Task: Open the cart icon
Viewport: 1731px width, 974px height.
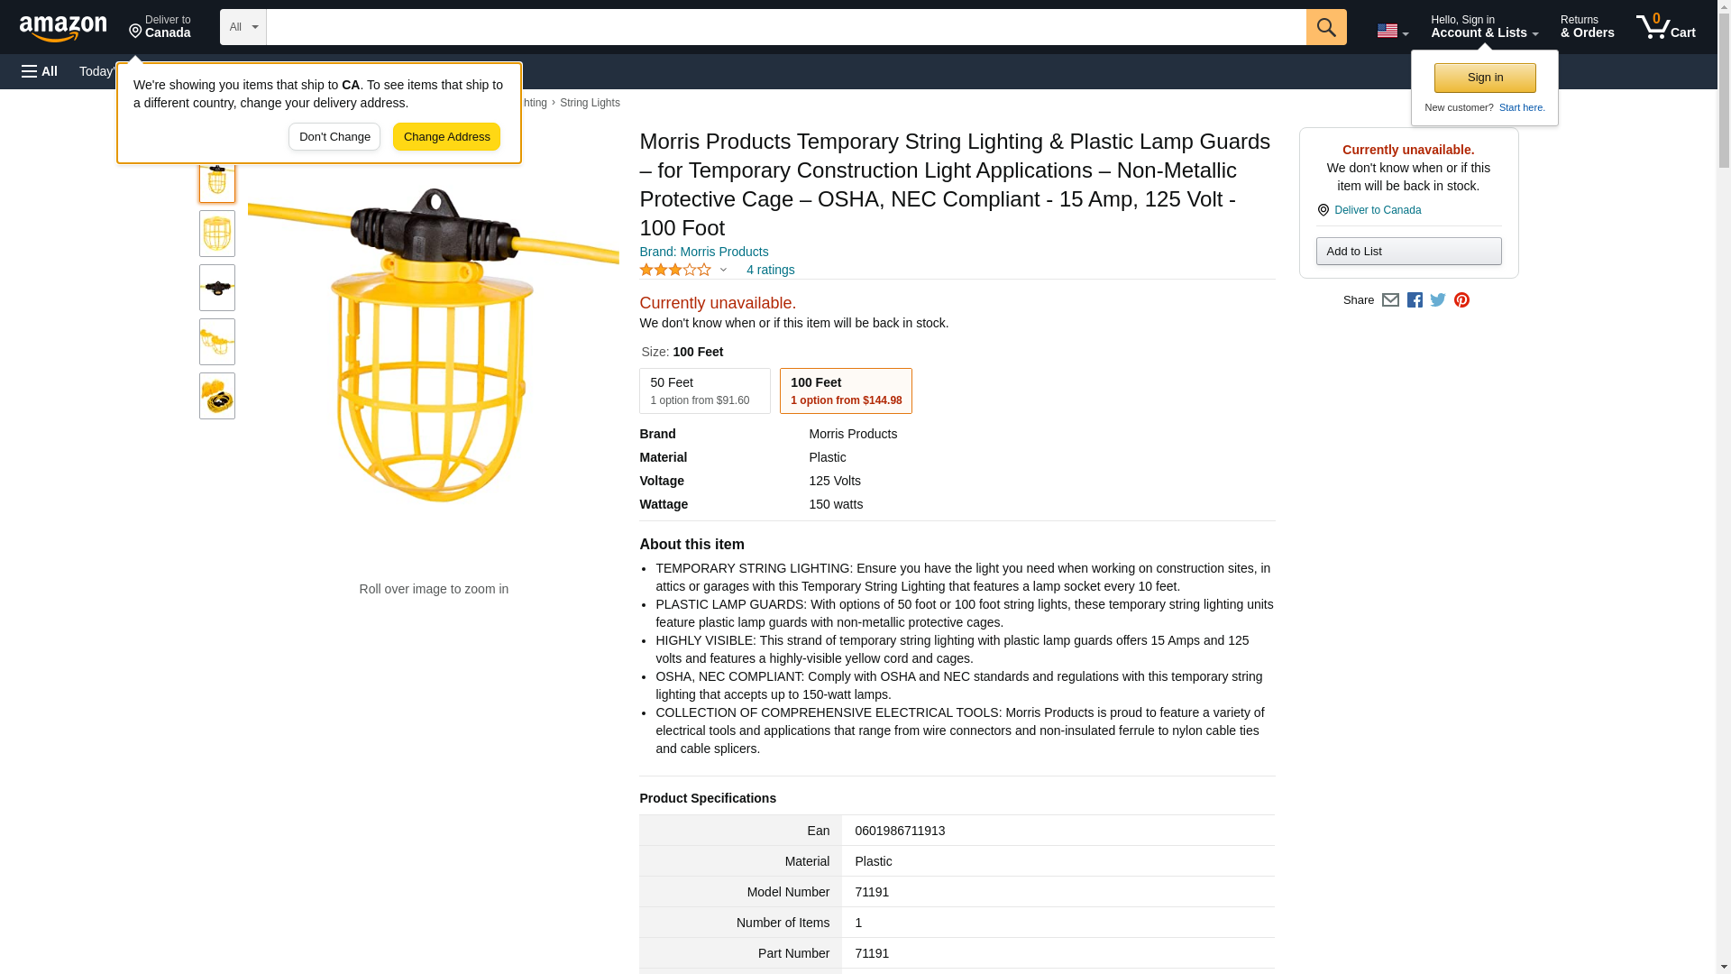Action: (1665, 27)
